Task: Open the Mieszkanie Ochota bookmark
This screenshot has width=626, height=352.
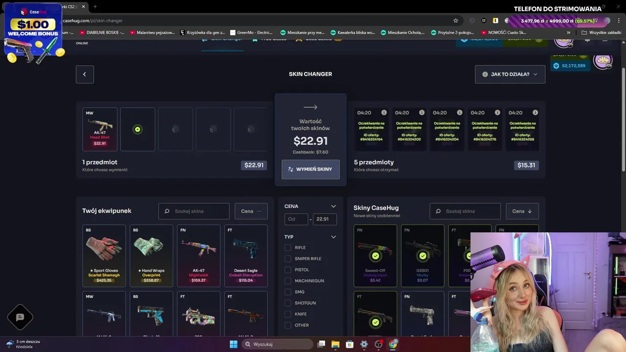Action: [x=402, y=33]
